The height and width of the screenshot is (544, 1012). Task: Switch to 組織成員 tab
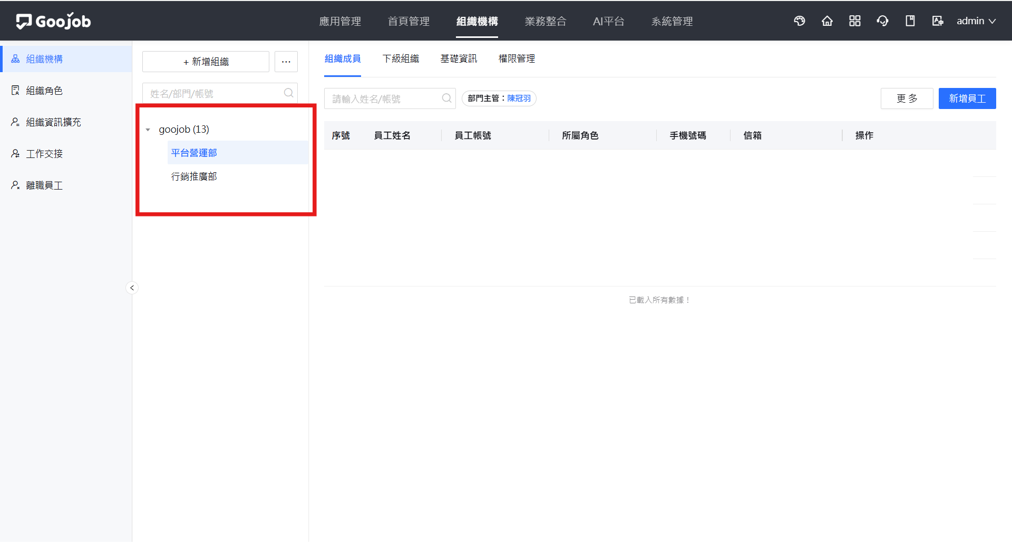[343, 58]
